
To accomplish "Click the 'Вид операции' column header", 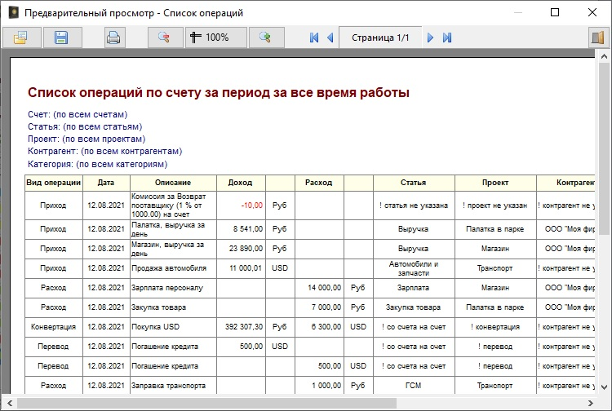I will pos(54,183).
